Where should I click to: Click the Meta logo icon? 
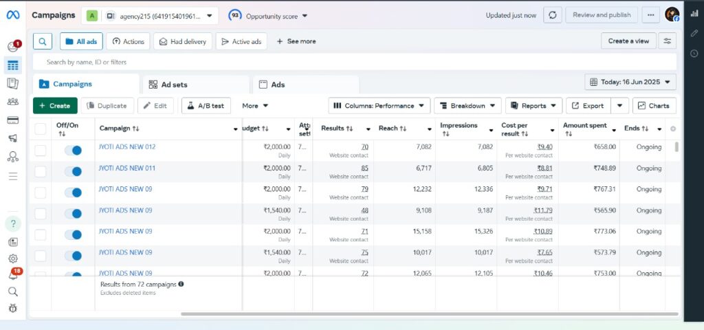12,15
